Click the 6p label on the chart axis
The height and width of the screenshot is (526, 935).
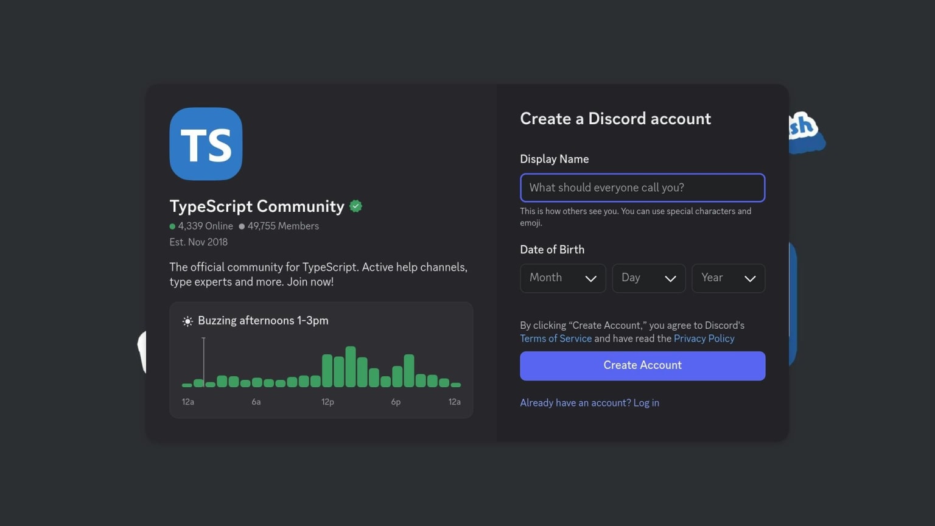tap(396, 402)
